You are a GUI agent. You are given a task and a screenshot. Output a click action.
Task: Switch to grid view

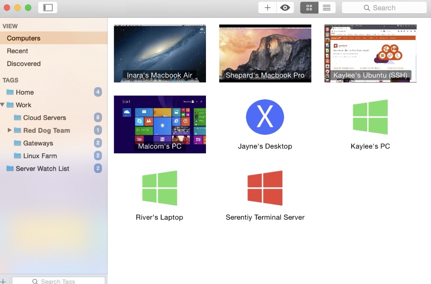pos(309,7)
